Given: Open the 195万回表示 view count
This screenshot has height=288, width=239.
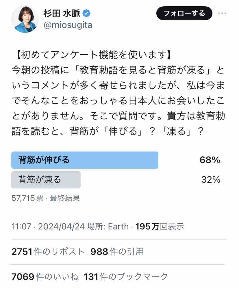Looking at the screenshot, I should tap(160, 227).
